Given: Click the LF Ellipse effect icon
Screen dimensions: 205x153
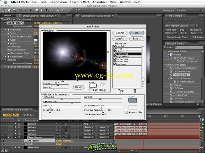Looking at the screenshot, I should pos(171,88).
